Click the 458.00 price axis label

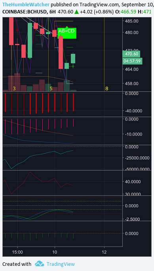pos(131,83)
